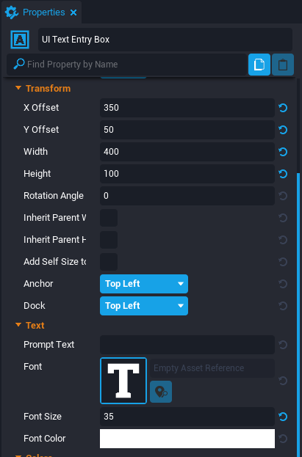Reset the Height value

[x=283, y=174]
